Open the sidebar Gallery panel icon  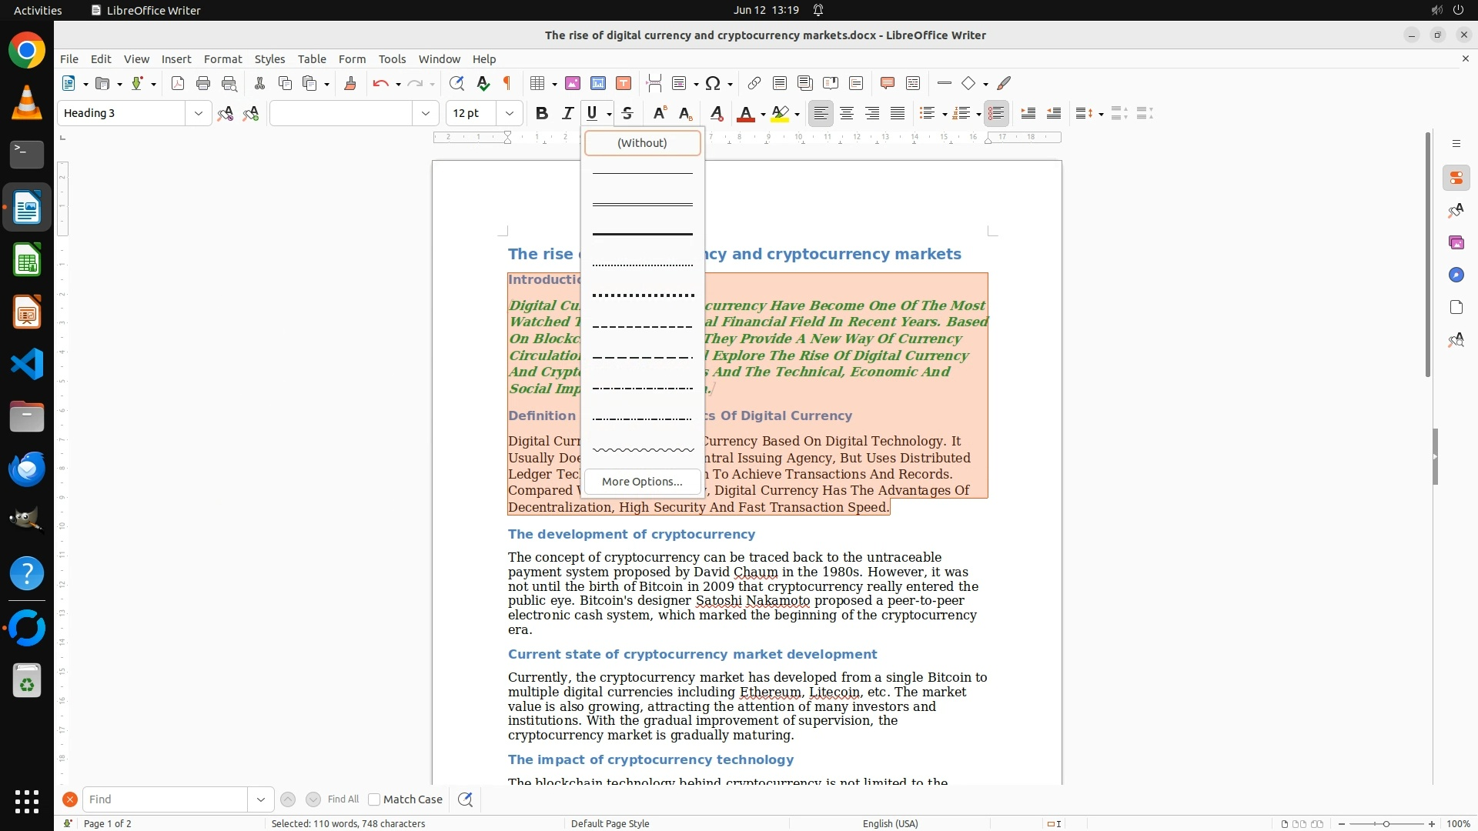point(1456,242)
